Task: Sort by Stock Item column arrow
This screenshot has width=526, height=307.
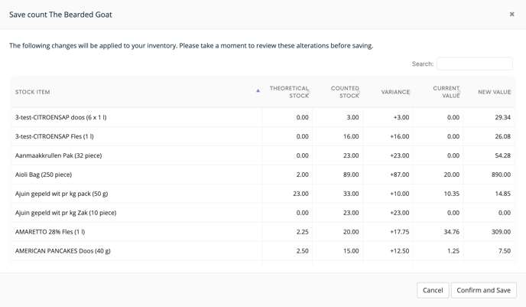Action: pos(258,90)
